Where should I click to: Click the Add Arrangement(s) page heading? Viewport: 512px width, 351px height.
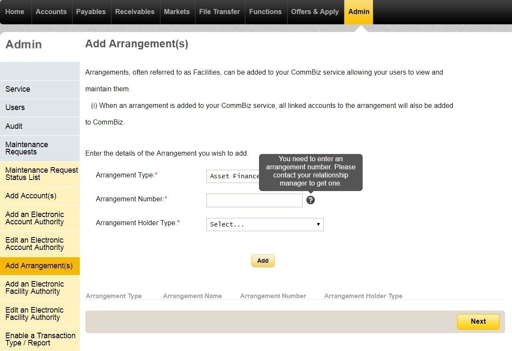coord(137,44)
